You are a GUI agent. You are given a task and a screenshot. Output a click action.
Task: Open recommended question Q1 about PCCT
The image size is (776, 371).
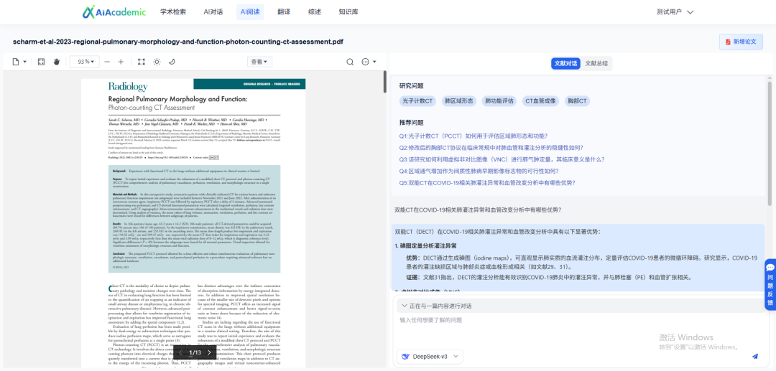(473, 136)
